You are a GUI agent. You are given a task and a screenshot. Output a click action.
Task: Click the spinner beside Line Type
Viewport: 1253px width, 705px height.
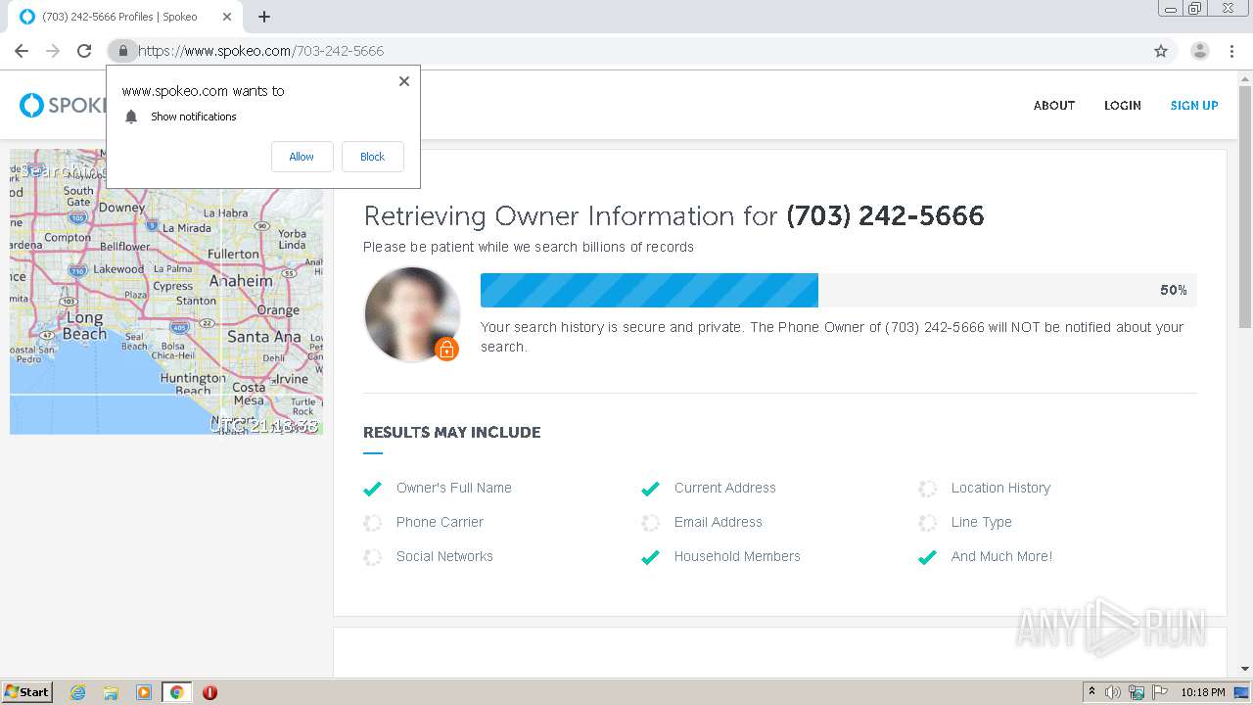click(x=927, y=523)
